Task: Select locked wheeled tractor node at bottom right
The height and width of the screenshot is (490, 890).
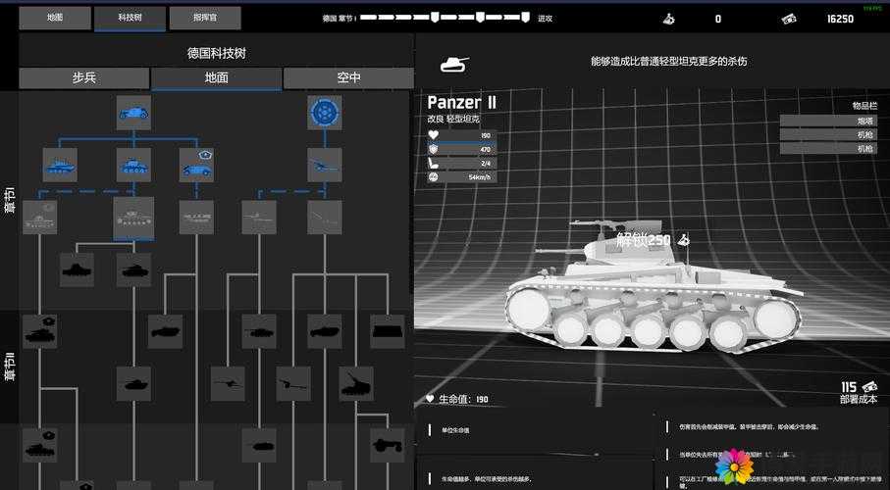Action: 387,445
